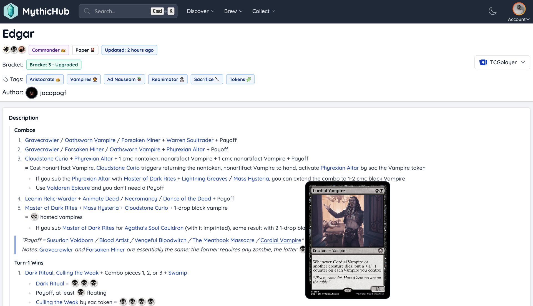
Task: Open the Vengeful Bloodwitch card link
Action: (160, 240)
